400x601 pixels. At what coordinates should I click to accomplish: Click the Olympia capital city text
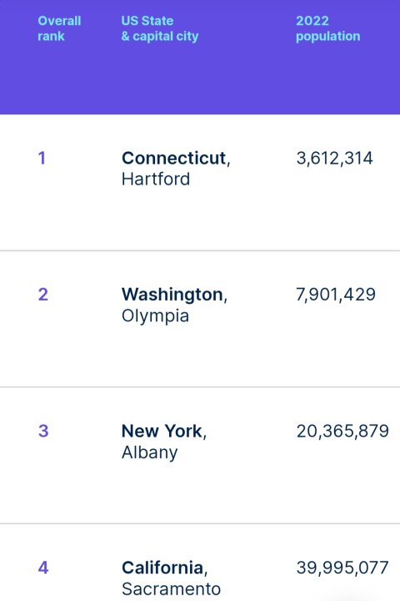[155, 316]
